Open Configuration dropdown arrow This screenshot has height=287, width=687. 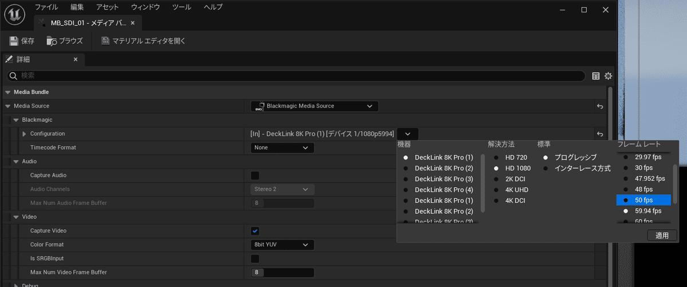click(407, 134)
